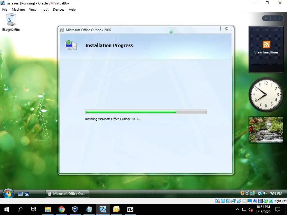Click the Vista network tray icon
This screenshot has height=215, width=287.
[260, 193]
